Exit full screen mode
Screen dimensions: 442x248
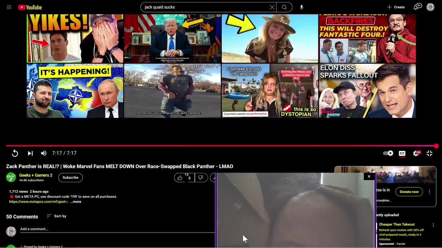tap(430, 153)
